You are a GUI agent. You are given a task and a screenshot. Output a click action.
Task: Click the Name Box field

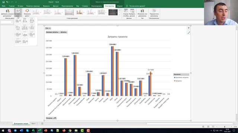(x=6, y=22)
